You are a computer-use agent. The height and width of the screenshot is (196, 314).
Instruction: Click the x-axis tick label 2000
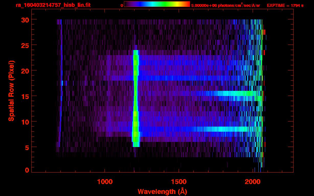253,181
